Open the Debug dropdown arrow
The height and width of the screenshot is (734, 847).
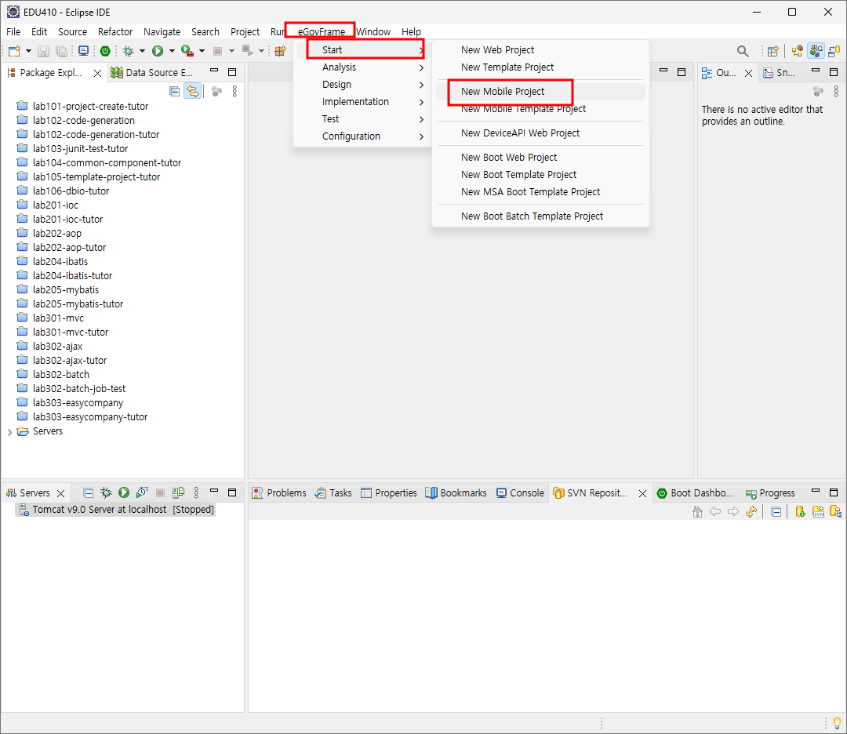click(x=142, y=51)
